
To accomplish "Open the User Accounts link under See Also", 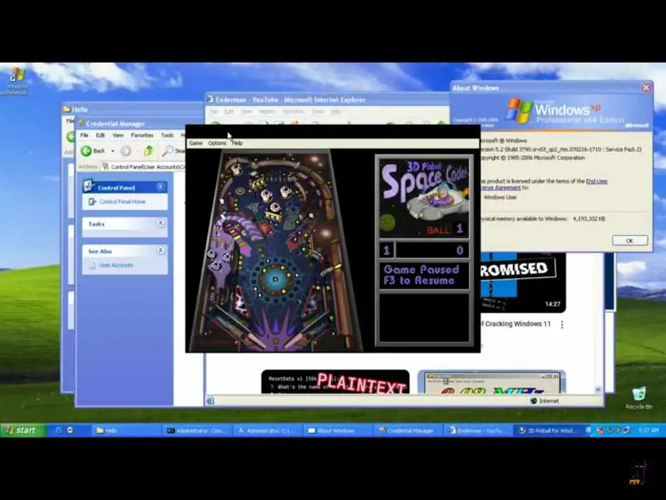I will pyautogui.click(x=116, y=266).
